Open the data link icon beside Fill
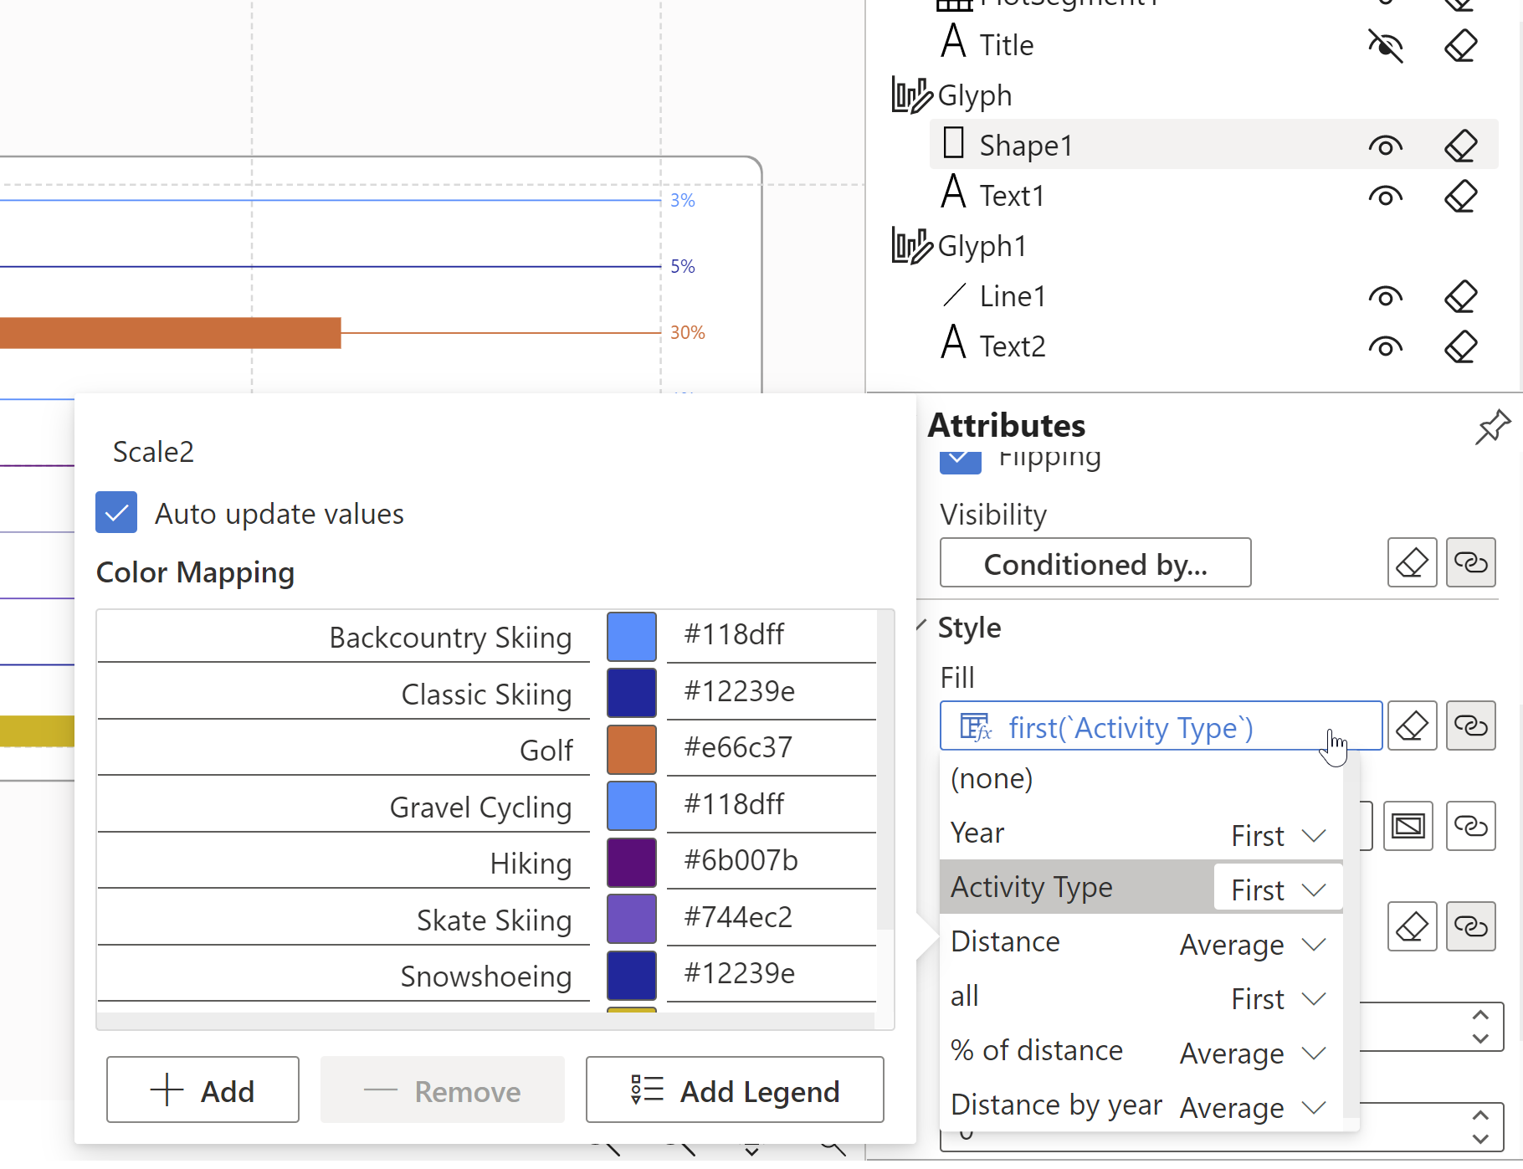Image resolution: width=1523 pixels, height=1169 pixels. pos(1470,725)
